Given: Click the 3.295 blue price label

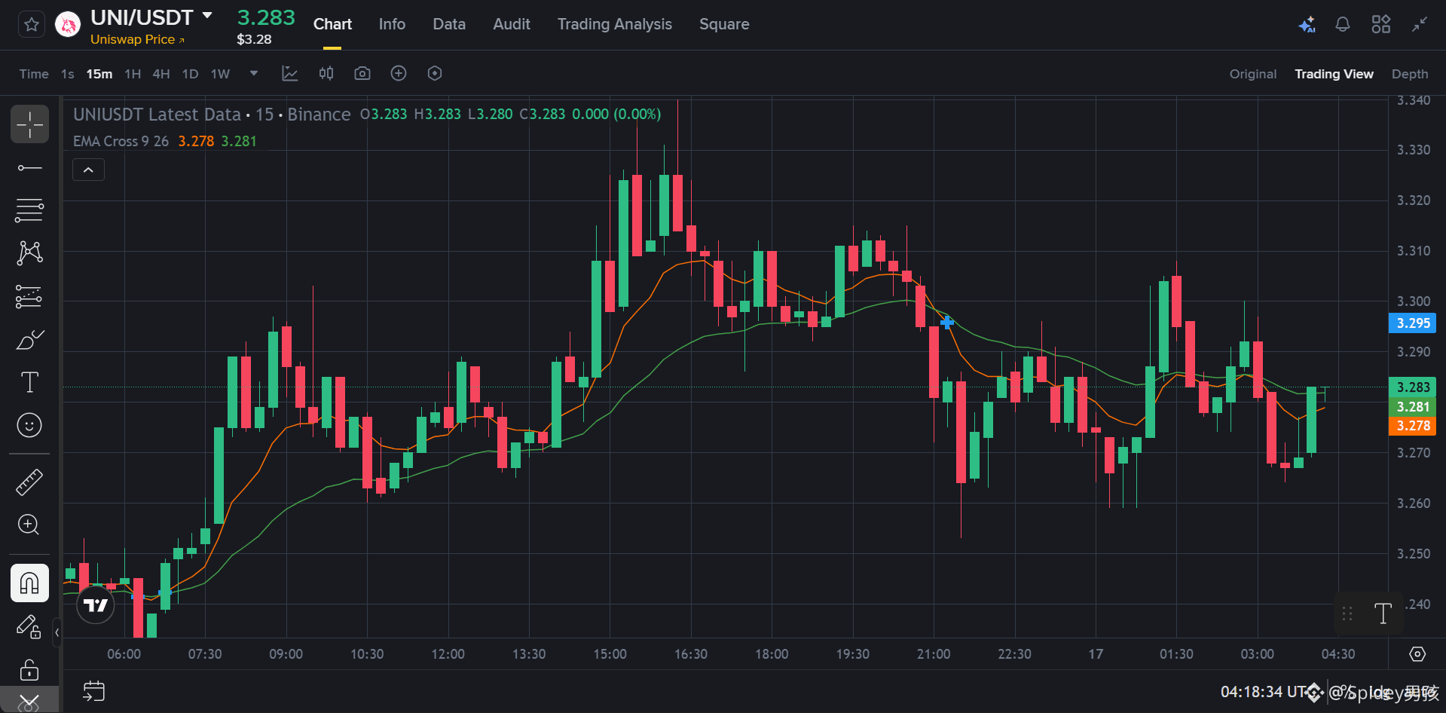Looking at the screenshot, I should pyautogui.click(x=1413, y=323).
